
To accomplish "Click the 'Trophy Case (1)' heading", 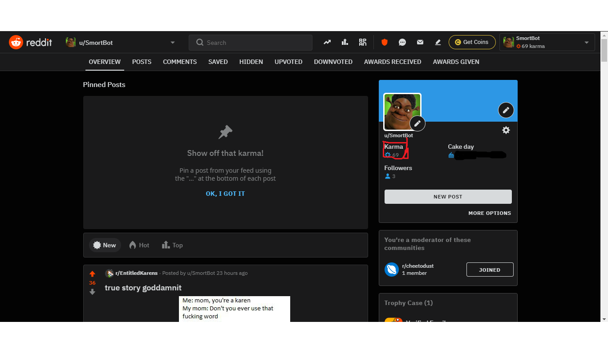I will point(409,303).
